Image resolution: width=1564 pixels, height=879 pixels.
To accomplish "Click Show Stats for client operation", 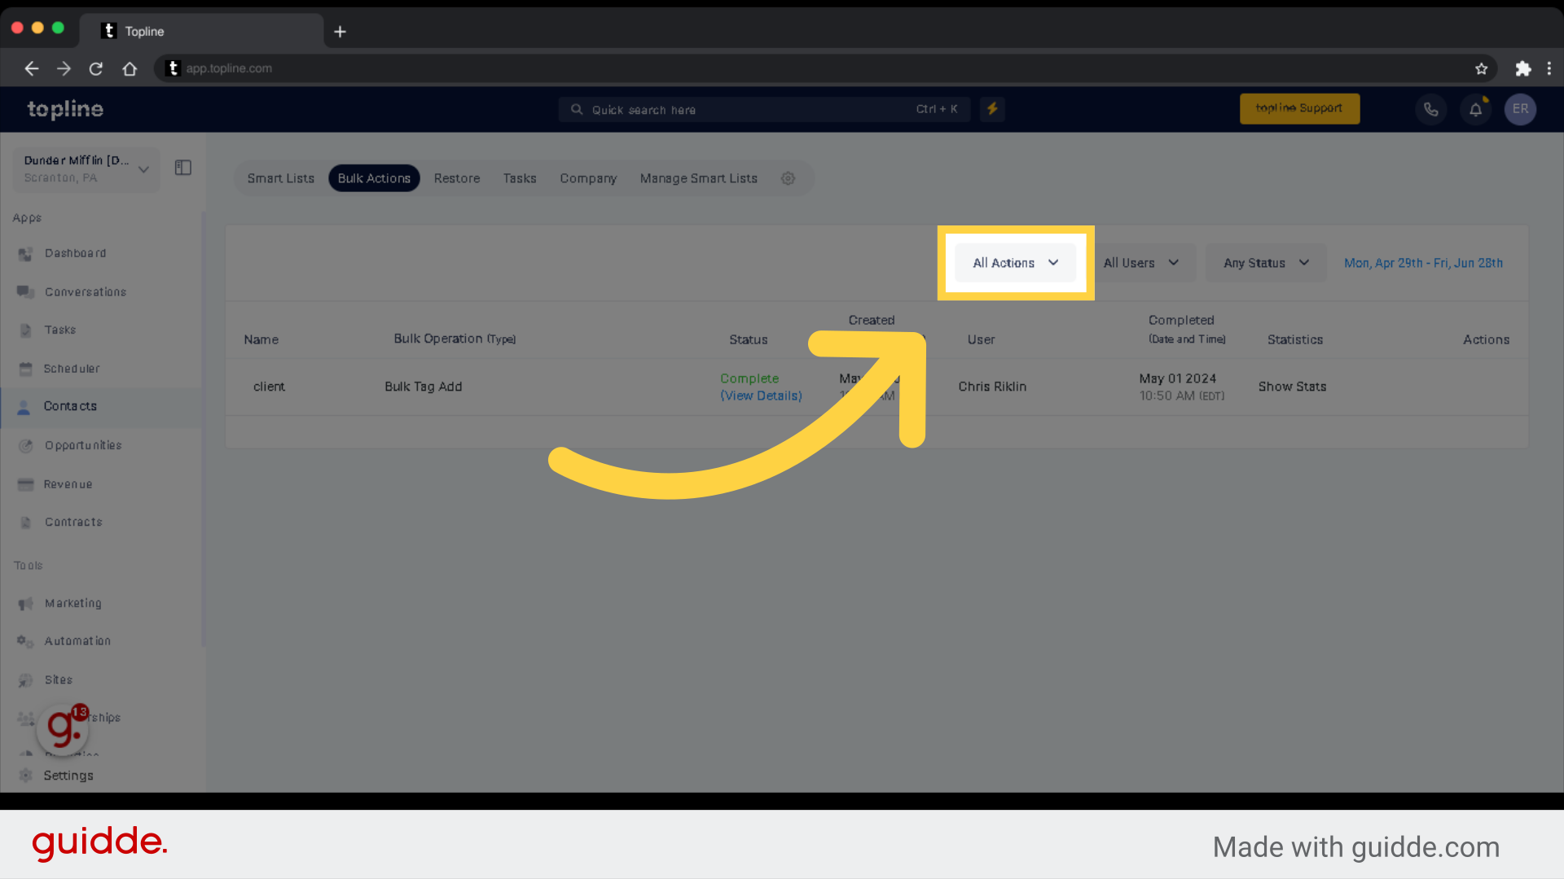I will pos(1292,387).
